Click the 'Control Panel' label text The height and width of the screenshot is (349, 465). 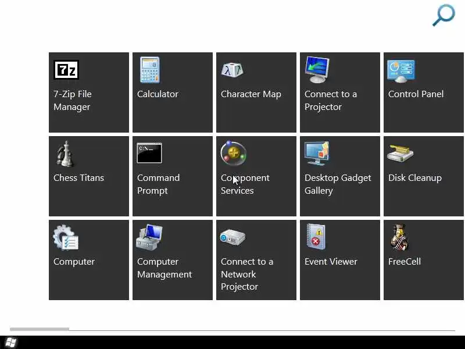point(416,94)
